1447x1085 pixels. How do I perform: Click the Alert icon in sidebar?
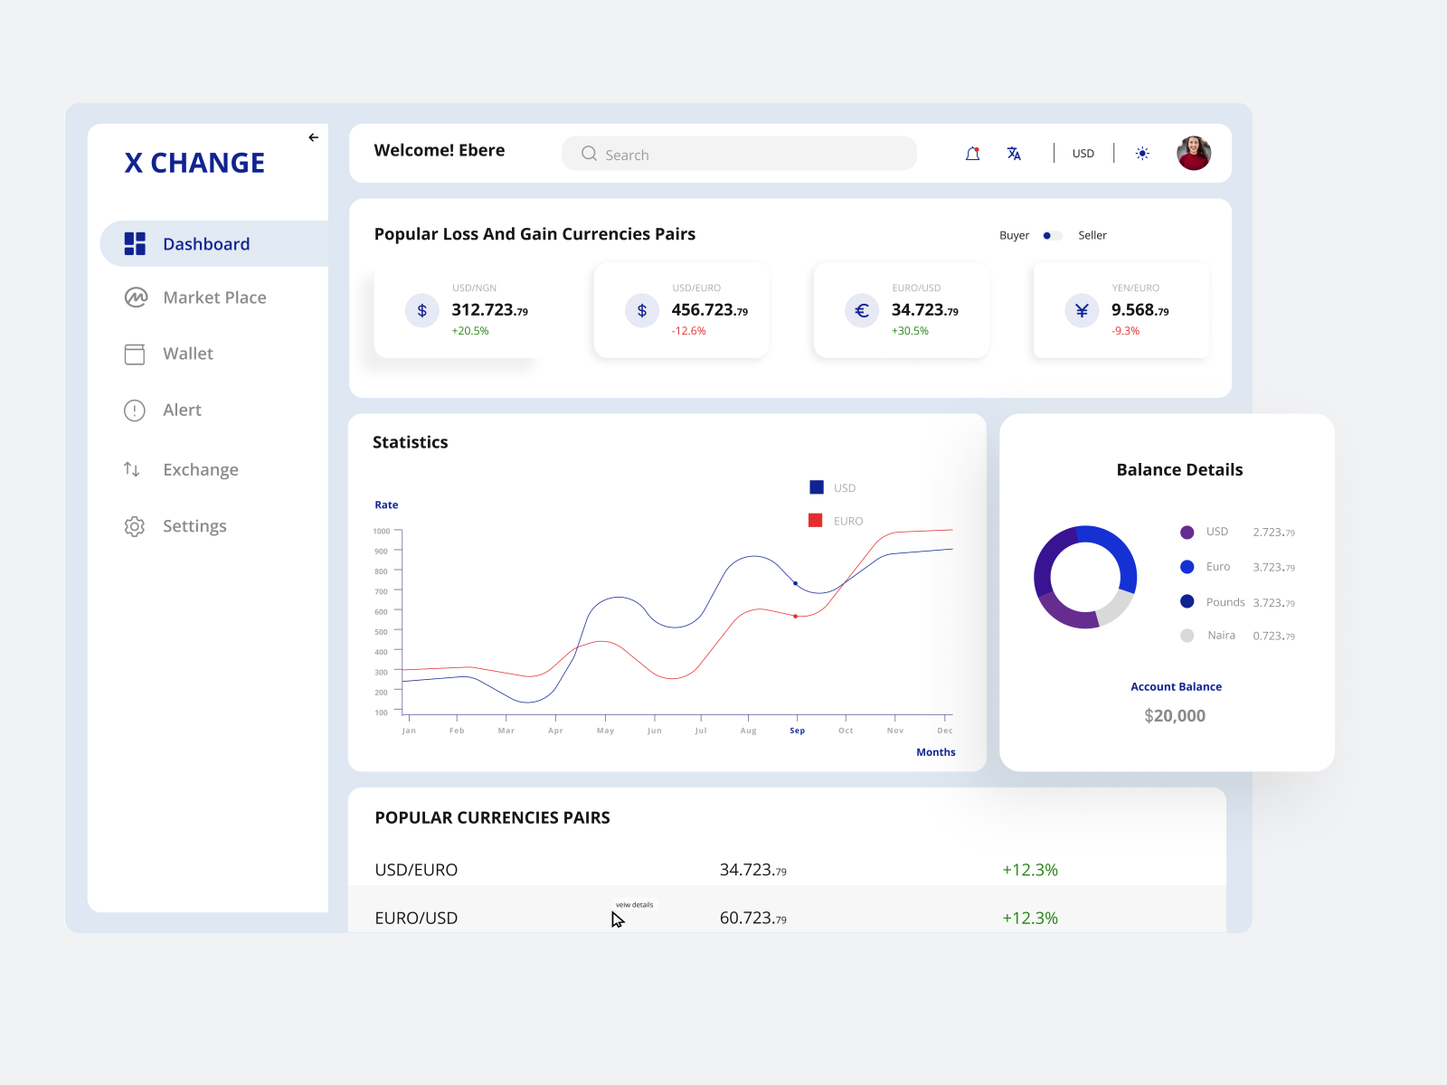tap(134, 410)
